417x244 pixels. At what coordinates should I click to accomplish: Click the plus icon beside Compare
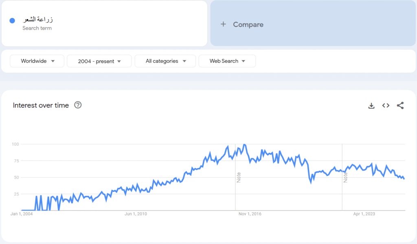(224, 24)
